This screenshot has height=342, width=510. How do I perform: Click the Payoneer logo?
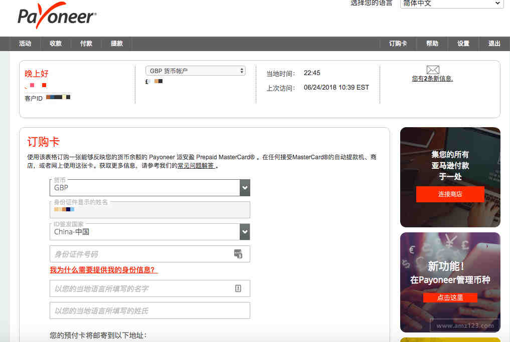(57, 16)
